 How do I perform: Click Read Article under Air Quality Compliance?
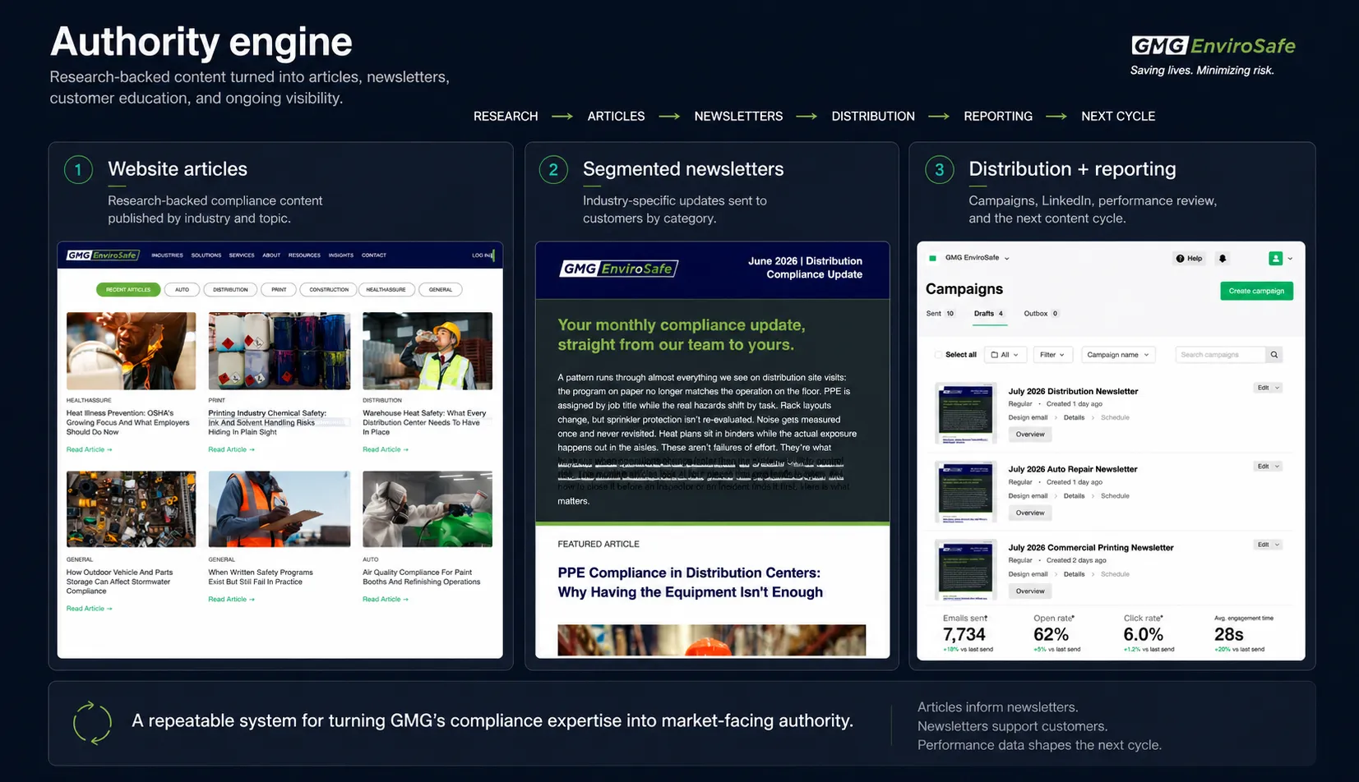[386, 599]
